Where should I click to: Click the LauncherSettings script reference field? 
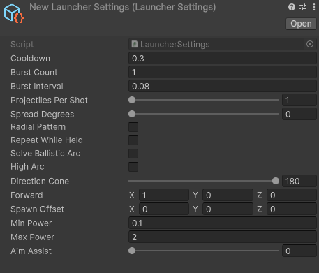[223, 44]
